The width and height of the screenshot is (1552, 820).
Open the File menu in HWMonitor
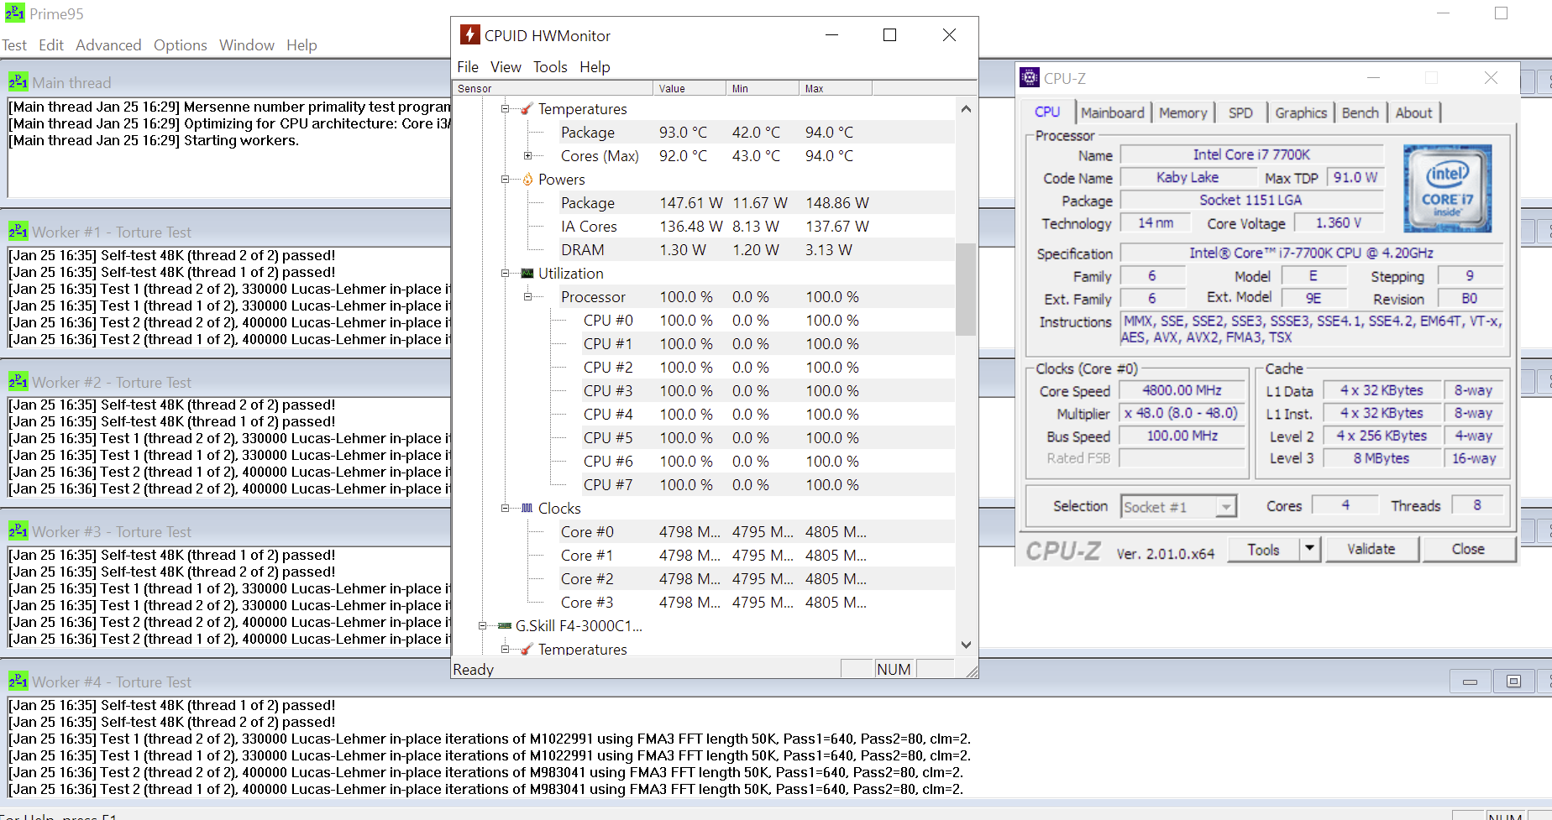468,67
